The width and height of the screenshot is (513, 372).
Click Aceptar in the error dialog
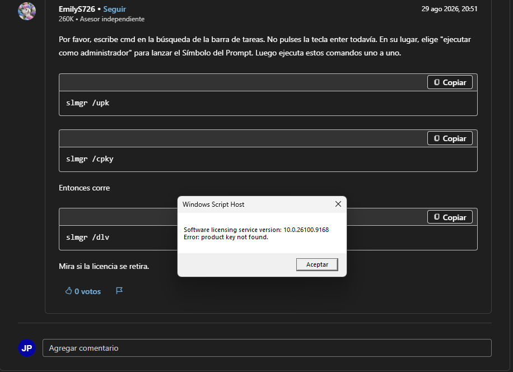317,264
